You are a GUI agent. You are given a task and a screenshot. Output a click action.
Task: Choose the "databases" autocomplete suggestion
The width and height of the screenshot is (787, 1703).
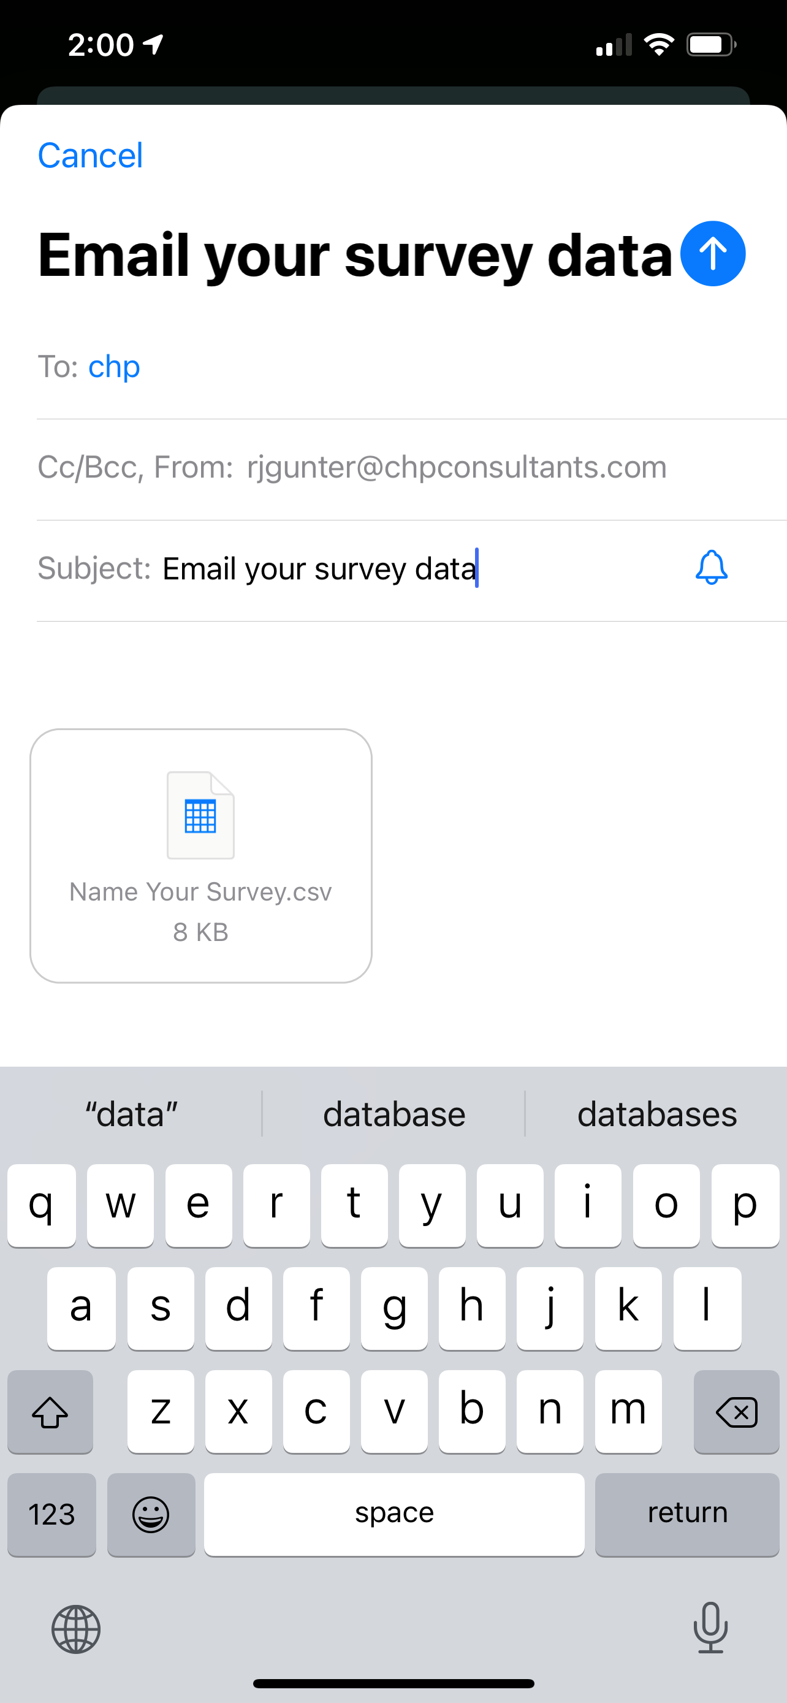(657, 1114)
